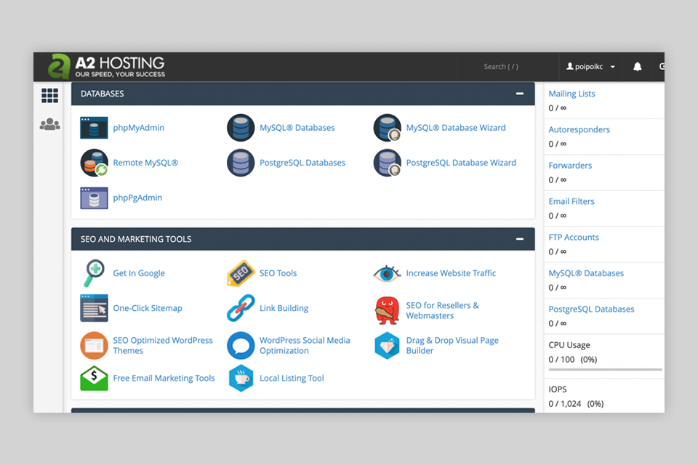
Task: Click the WordPress Social Media Optimization icon
Action: coord(241,345)
